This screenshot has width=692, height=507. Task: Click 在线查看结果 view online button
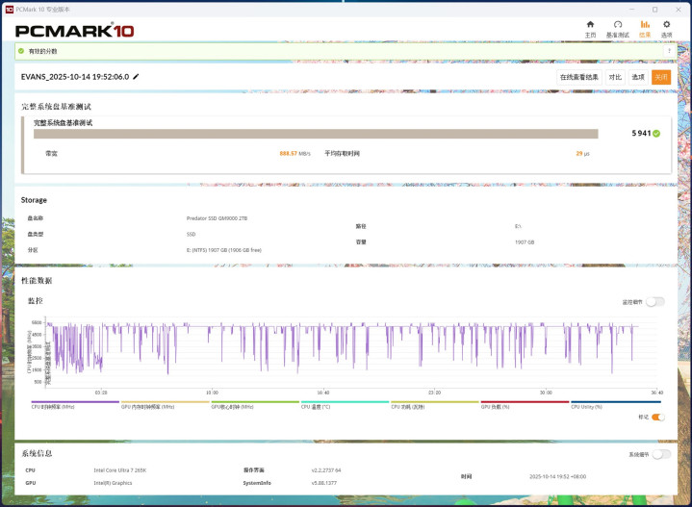coord(579,77)
